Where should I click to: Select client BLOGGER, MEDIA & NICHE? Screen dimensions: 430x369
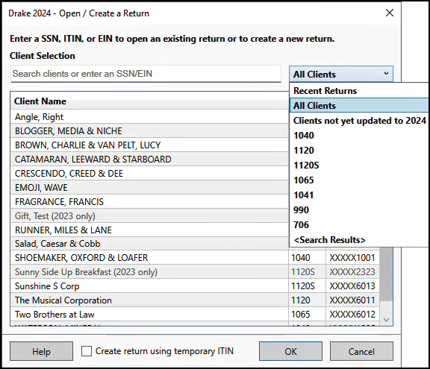[x=149, y=131]
